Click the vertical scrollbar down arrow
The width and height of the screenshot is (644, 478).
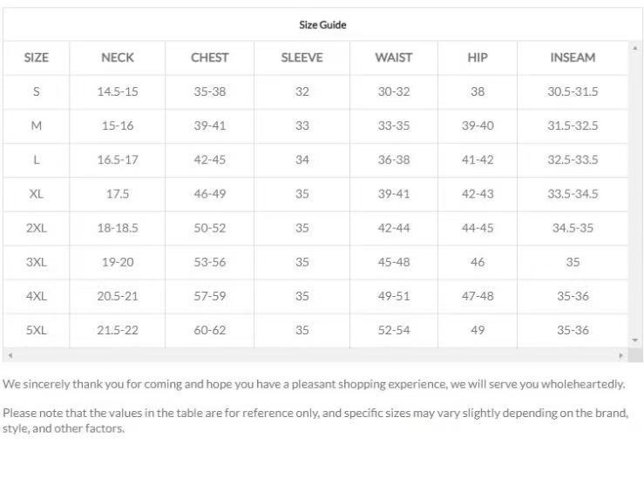tap(634, 340)
